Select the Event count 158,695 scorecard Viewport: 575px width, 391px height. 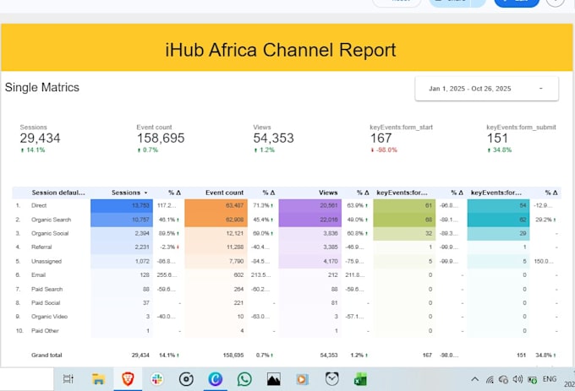click(x=161, y=138)
